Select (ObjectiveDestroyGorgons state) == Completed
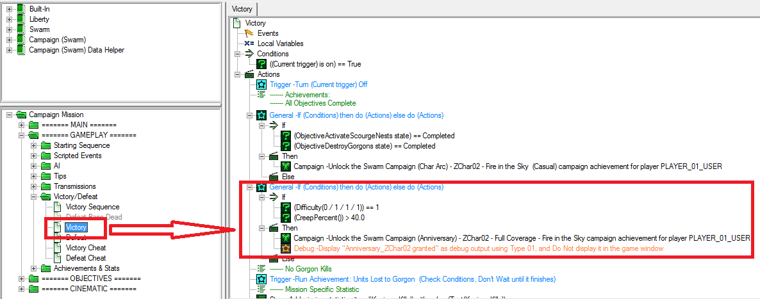760x299 pixels. (364, 146)
